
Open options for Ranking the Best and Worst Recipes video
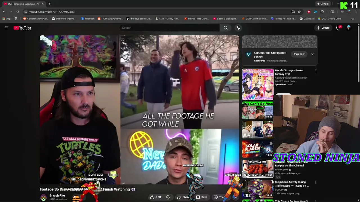316,162
